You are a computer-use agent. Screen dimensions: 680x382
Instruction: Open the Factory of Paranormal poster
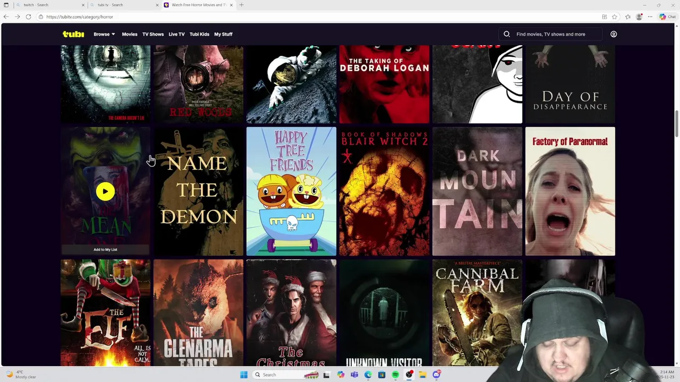pyautogui.click(x=570, y=191)
